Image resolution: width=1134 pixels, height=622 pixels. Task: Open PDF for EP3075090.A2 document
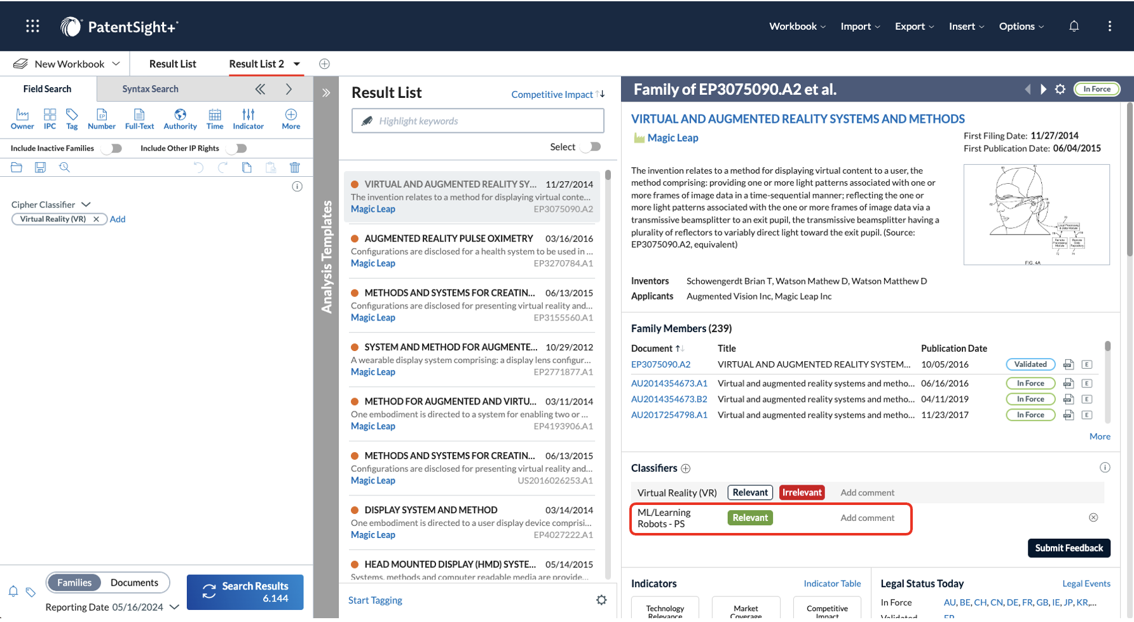[x=1069, y=364]
